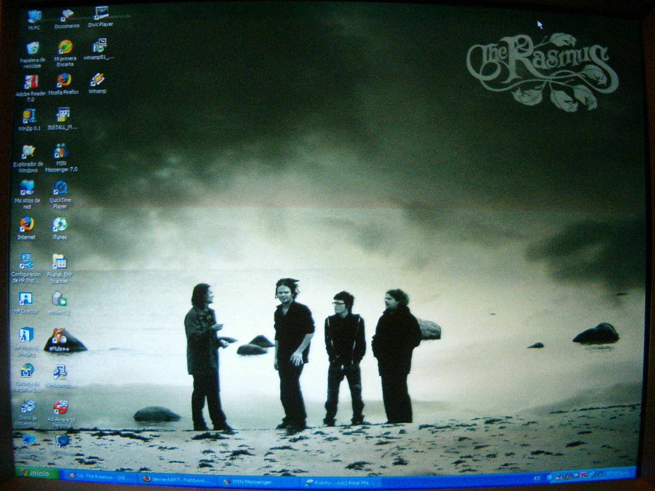Open WinZip 8.1 from the desktop
Screen dimensions: 655x491
pyautogui.click(x=29, y=120)
